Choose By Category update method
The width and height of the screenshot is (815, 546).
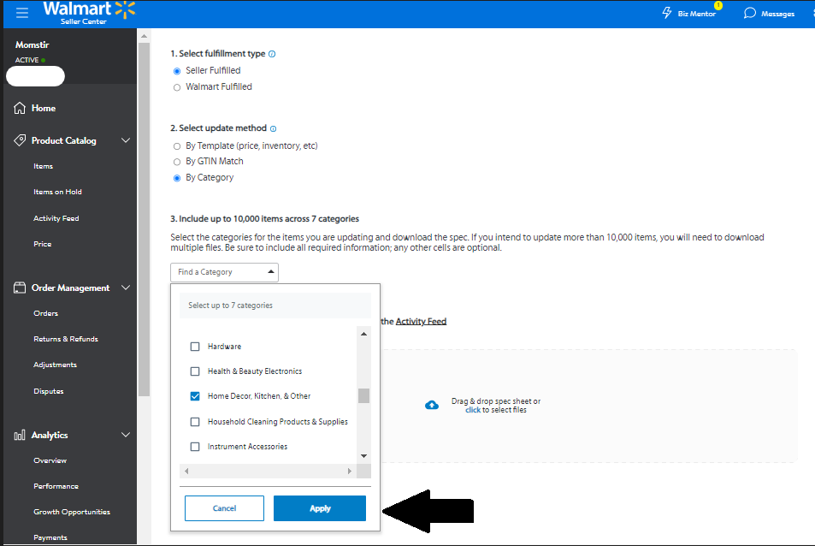177,178
